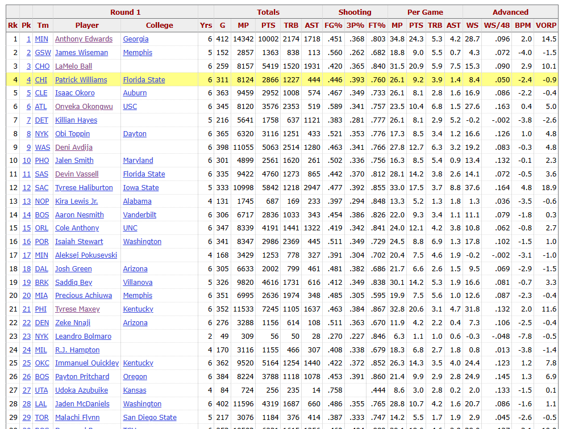The width and height of the screenshot is (583, 429).
Task: Open pick 1 draft link
Action: (x=28, y=39)
